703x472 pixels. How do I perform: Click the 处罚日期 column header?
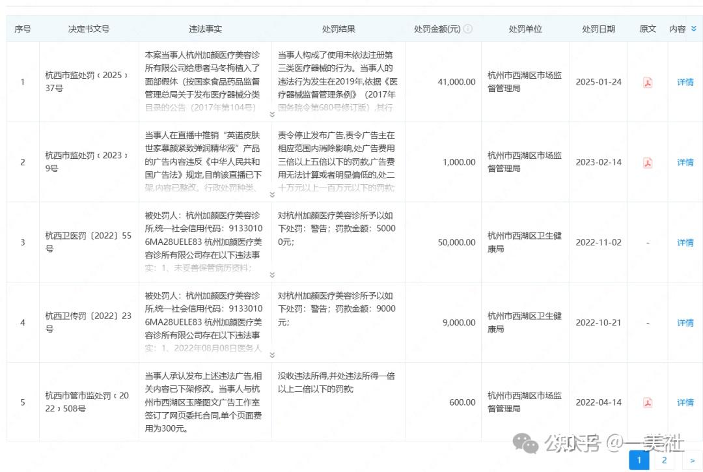[598, 28]
